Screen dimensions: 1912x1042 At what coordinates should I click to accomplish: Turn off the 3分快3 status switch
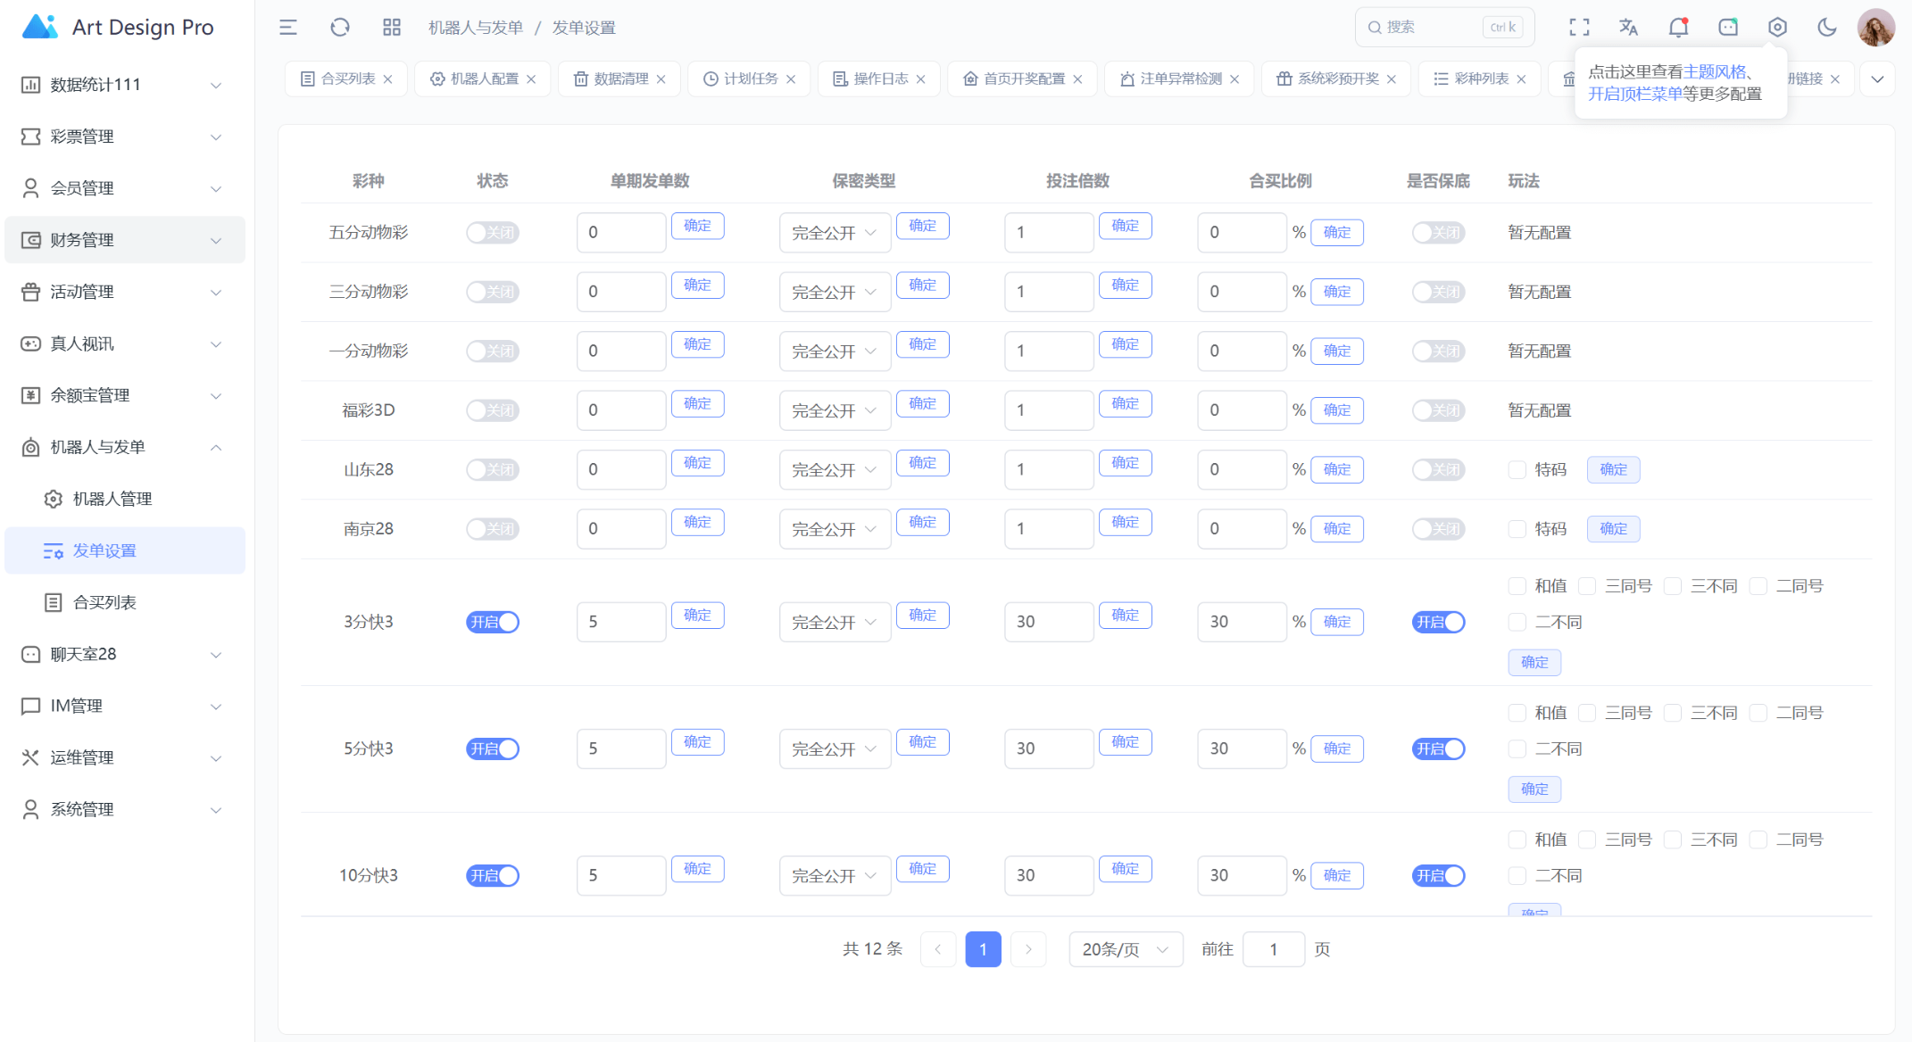pyautogui.click(x=493, y=622)
